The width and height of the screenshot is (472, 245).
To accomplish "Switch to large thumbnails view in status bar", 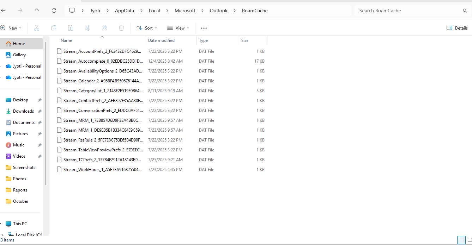I will coord(470,240).
